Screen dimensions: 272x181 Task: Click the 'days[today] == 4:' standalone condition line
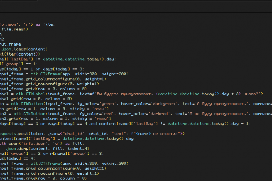(x=18, y=159)
